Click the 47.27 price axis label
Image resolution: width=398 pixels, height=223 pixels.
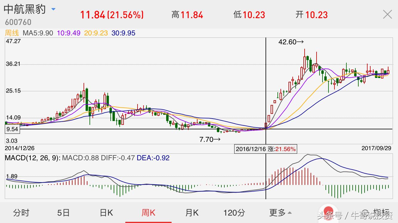[13, 41]
